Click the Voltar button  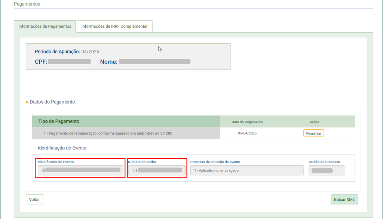tap(34, 200)
